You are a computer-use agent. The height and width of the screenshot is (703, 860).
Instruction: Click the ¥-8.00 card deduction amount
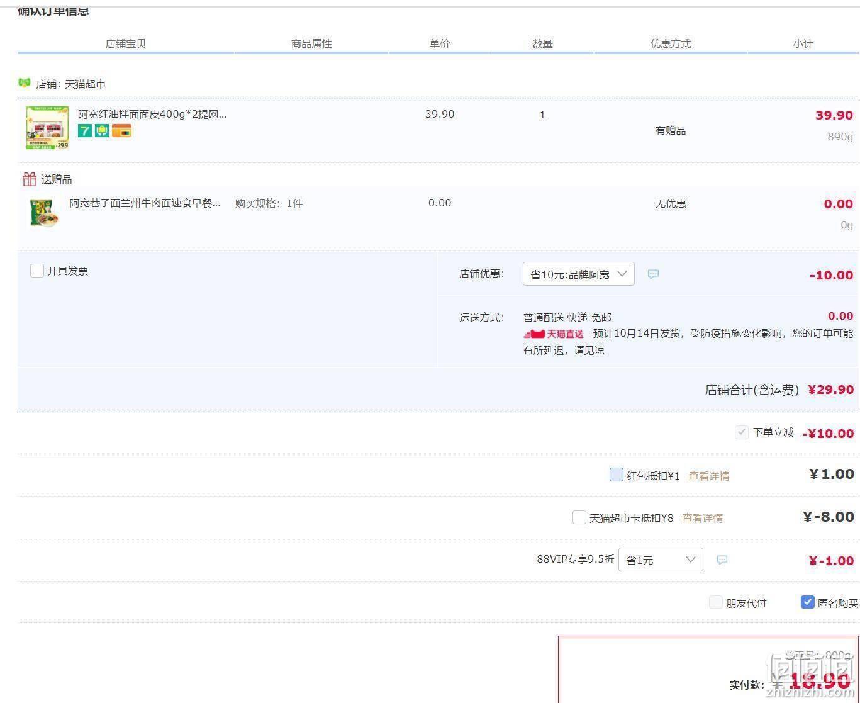coord(829,517)
